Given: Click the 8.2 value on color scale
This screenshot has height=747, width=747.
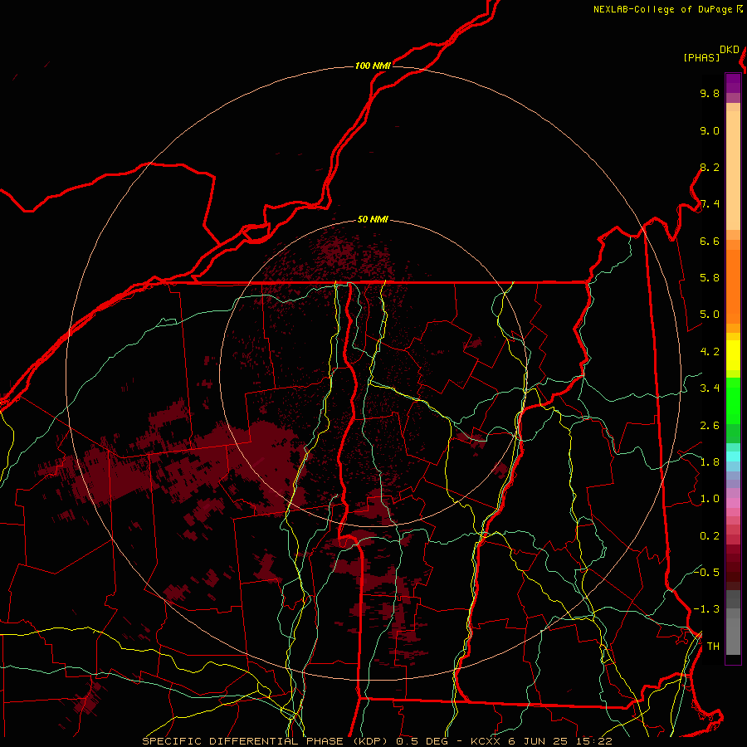Looking at the screenshot, I should 710,167.
